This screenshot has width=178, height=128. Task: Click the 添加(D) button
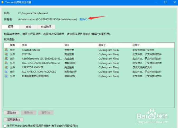coord(11,113)
